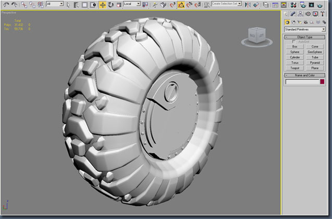Click the Pyramid primitive button

pos(315,63)
